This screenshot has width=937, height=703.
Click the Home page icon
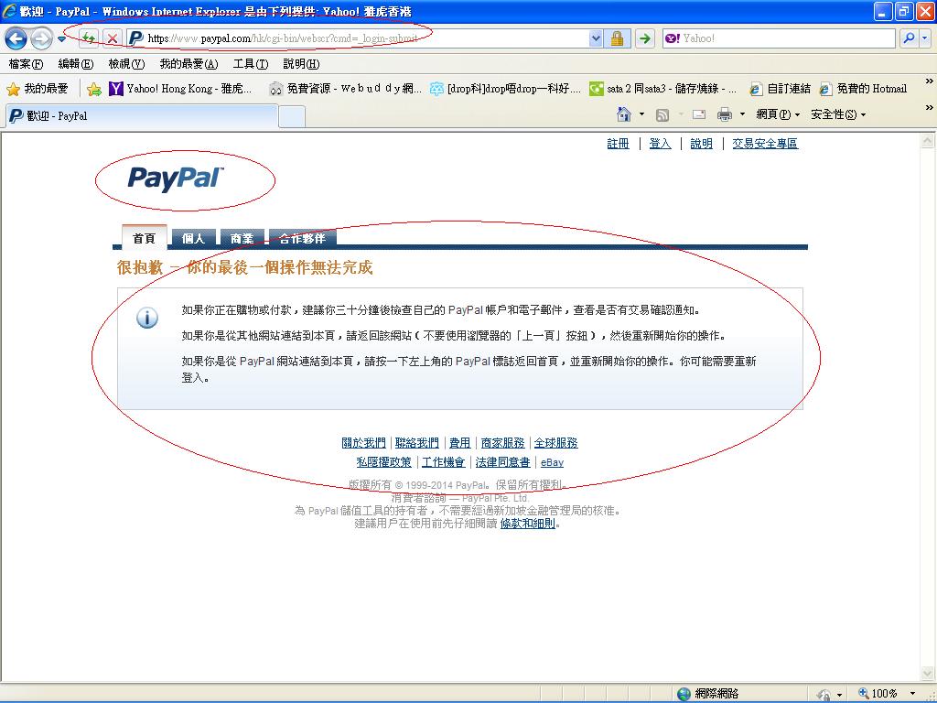[624, 114]
